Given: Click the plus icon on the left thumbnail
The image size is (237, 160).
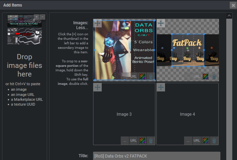Looking at the screenshot, I should [x=37, y=17].
